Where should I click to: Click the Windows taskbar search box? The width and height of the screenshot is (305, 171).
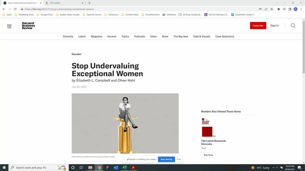38,167
